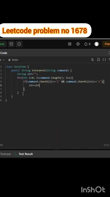
Task: Click the Premium button
Action: pos(106,44)
